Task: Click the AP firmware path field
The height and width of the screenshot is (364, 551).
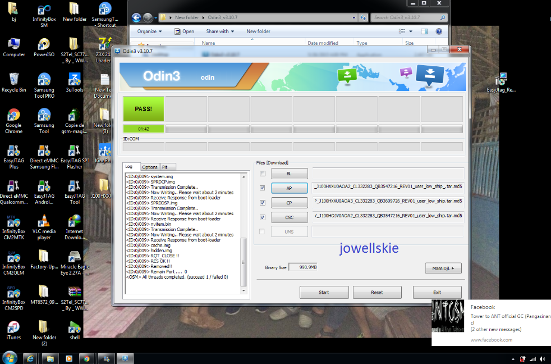Action: [388, 186]
